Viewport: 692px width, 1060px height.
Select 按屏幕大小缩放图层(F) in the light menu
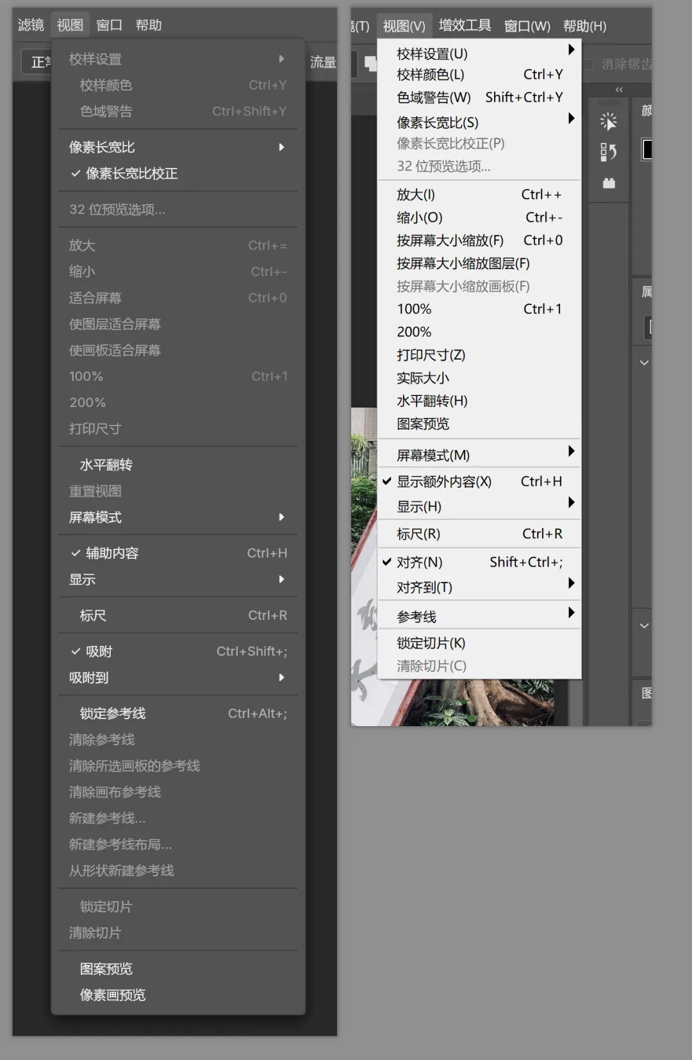click(479, 263)
